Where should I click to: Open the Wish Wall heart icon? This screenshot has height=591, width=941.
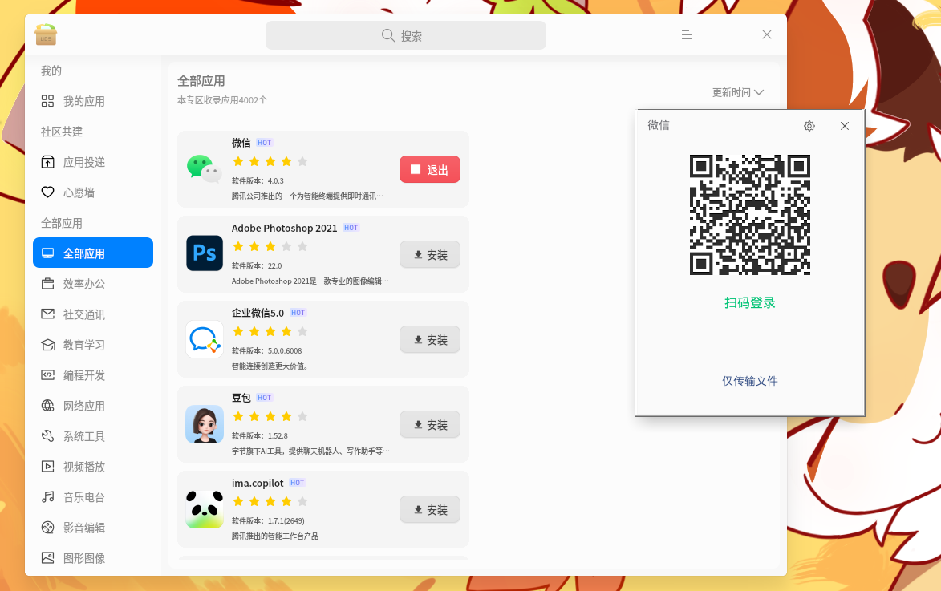(x=48, y=192)
